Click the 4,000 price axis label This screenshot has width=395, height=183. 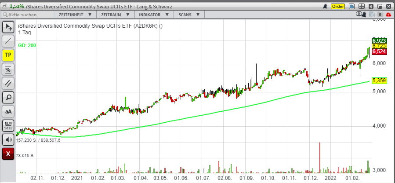pyautogui.click(x=379, y=126)
